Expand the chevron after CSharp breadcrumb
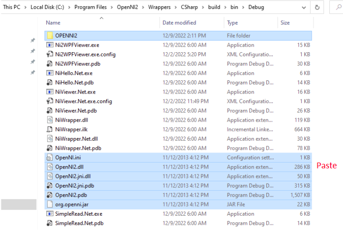Image resolution: width=343 pixels, height=232 pixels. [x=203, y=7]
